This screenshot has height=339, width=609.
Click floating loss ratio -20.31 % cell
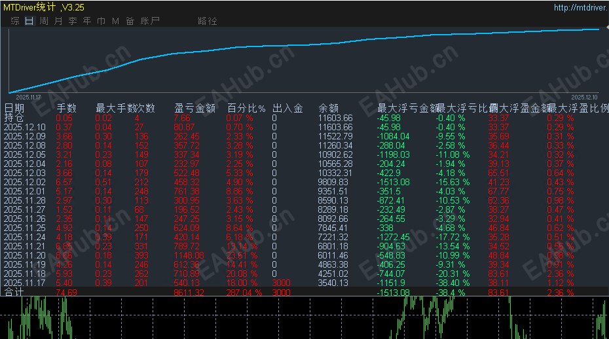pyautogui.click(x=452, y=274)
